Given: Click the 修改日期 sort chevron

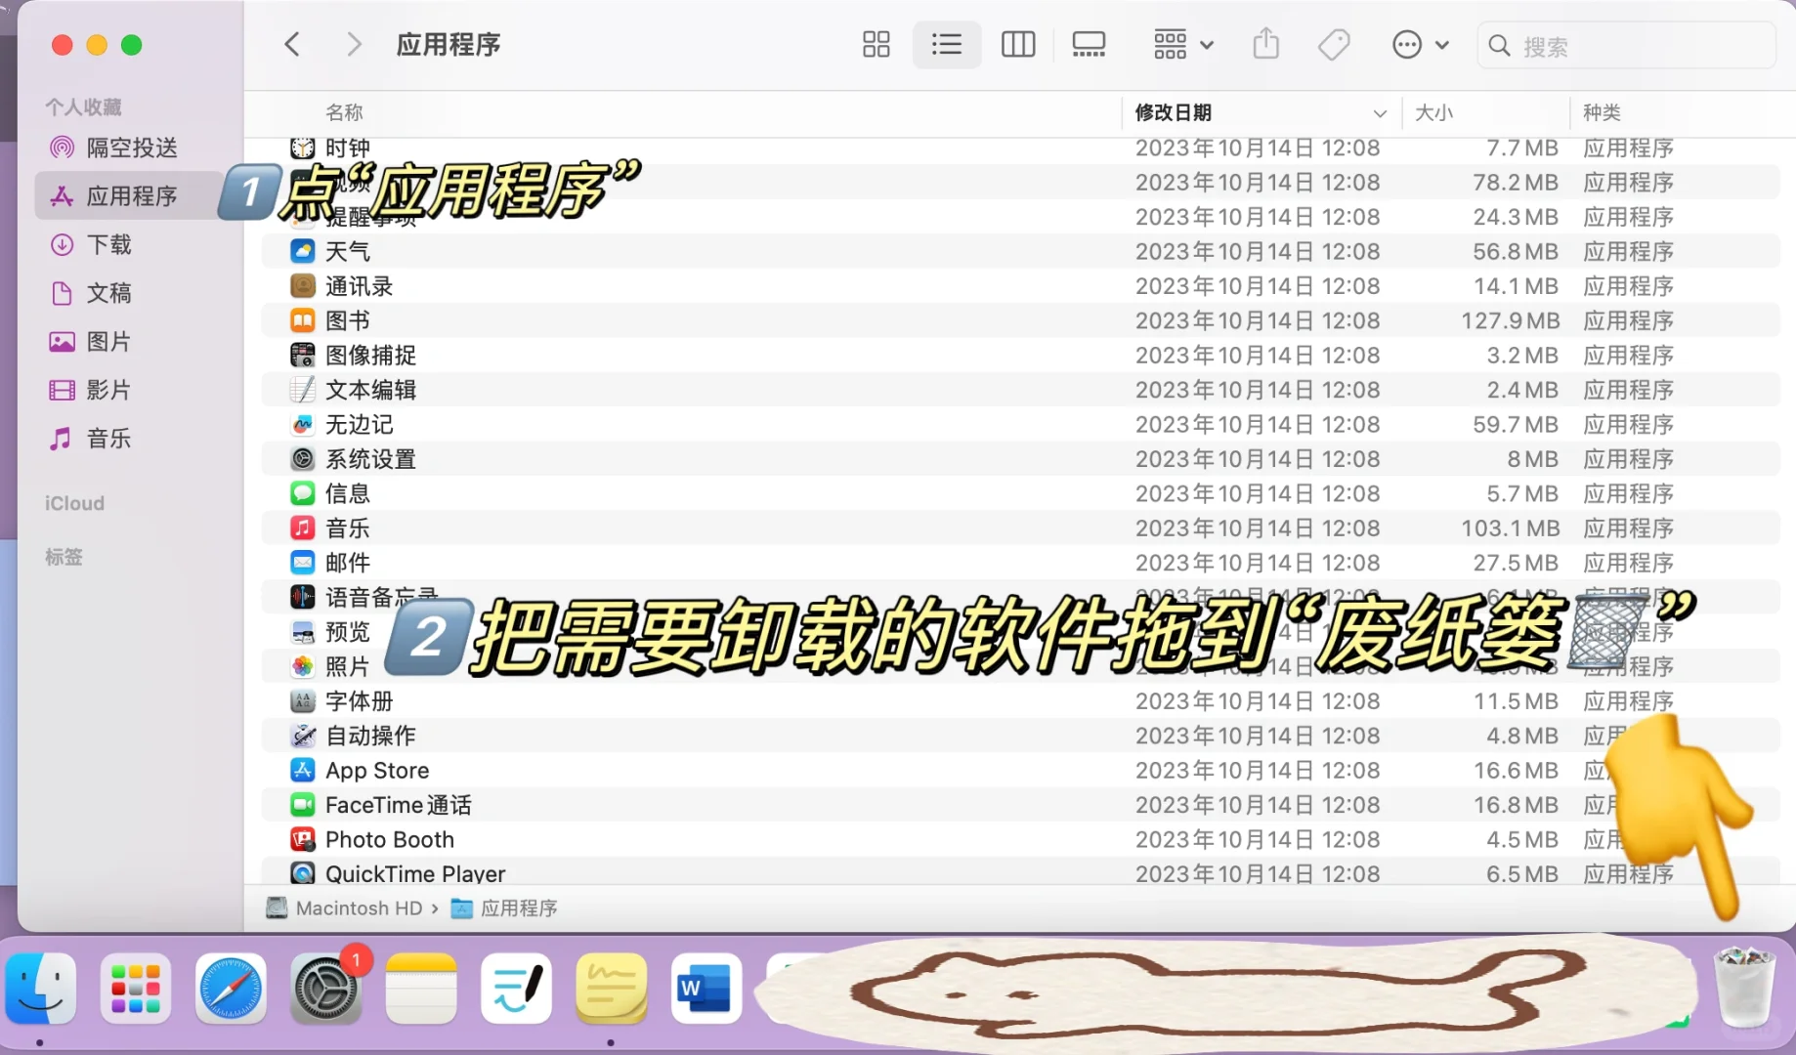Looking at the screenshot, I should 1379,113.
